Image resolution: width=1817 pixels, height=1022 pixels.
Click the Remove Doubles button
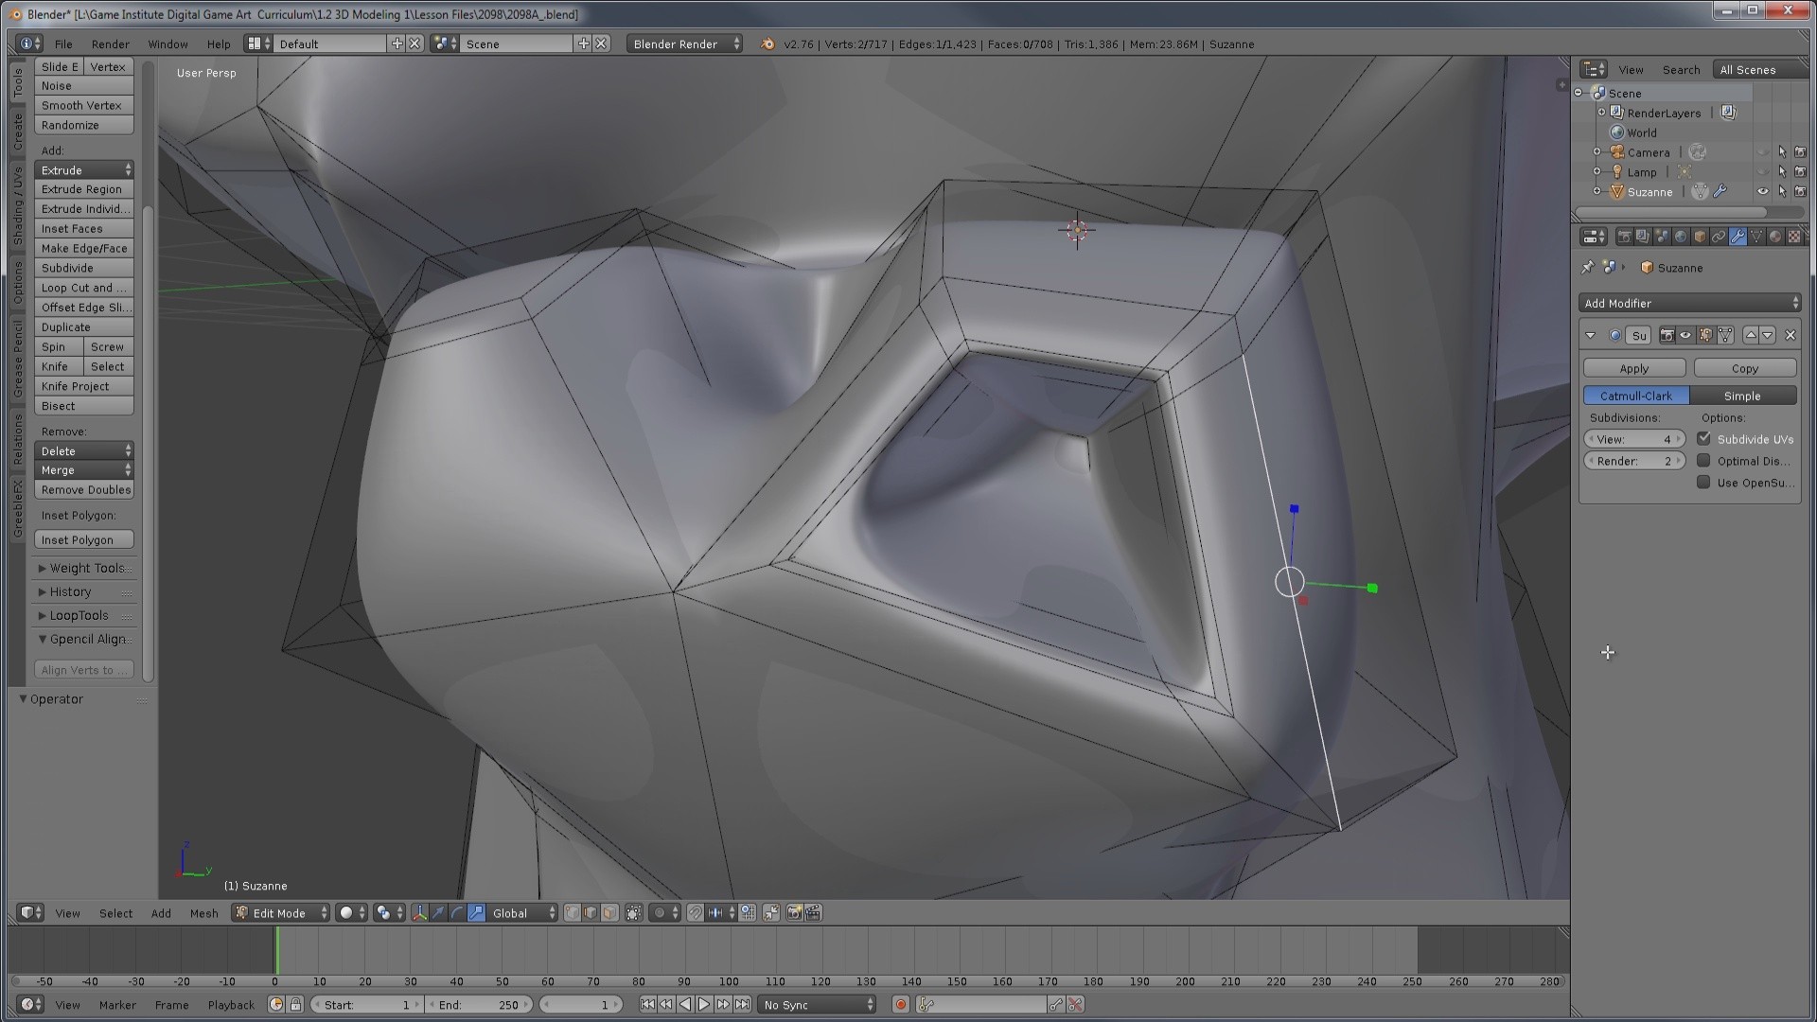[x=84, y=490]
